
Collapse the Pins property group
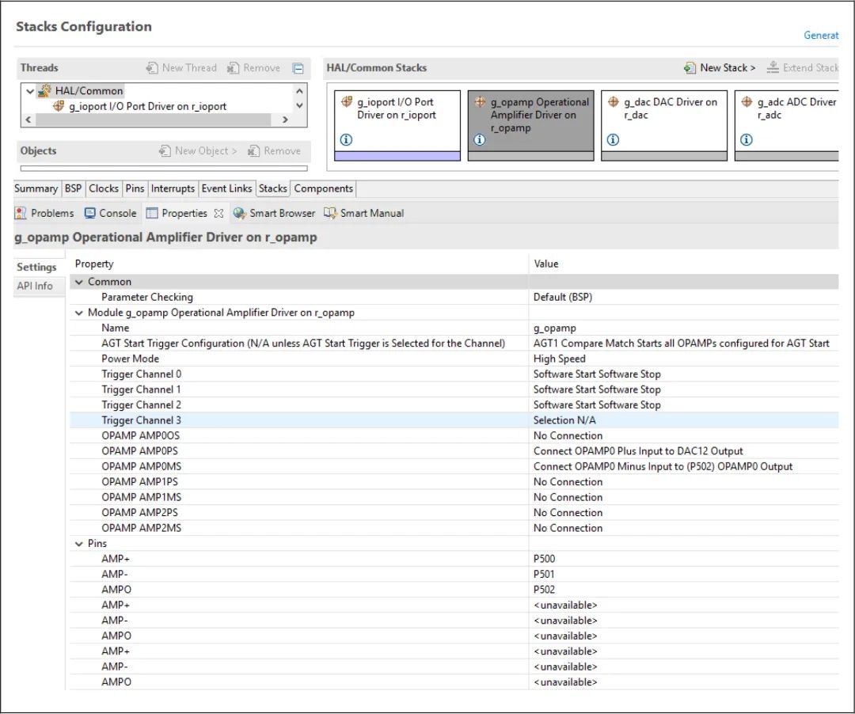tap(79, 543)
